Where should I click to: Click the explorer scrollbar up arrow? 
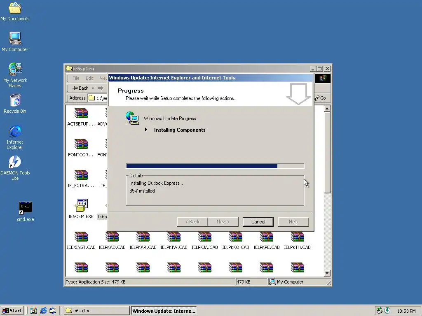(327, 109)
